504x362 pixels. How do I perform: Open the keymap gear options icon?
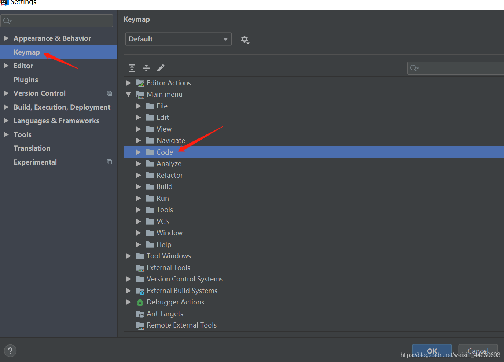245,39
